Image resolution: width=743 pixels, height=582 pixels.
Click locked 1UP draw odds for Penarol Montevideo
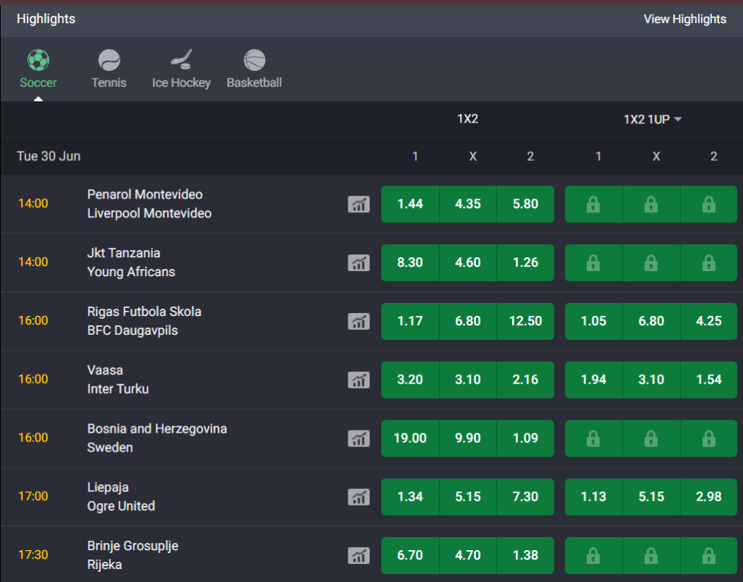[651, 204]
